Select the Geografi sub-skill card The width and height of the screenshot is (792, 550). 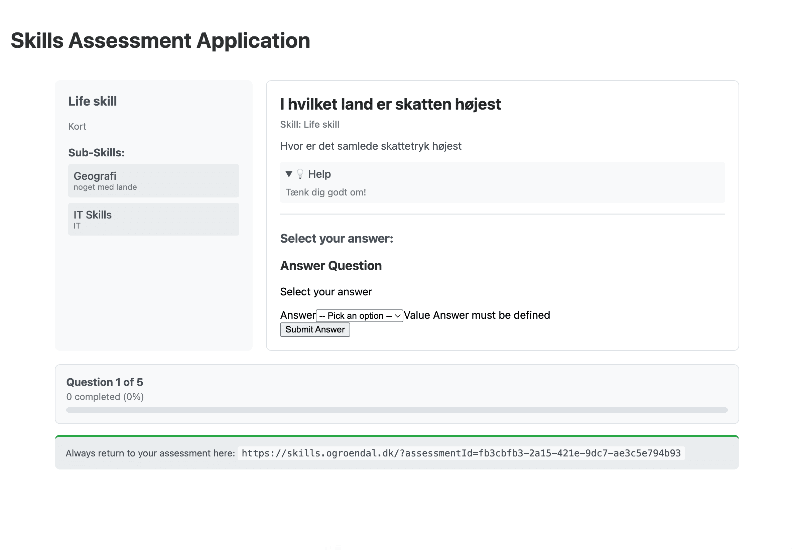[x=153, y=180]
